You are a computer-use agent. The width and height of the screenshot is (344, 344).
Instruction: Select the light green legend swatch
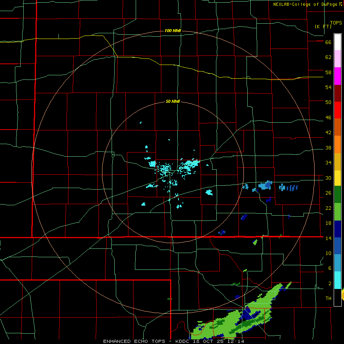click(338, 212)
